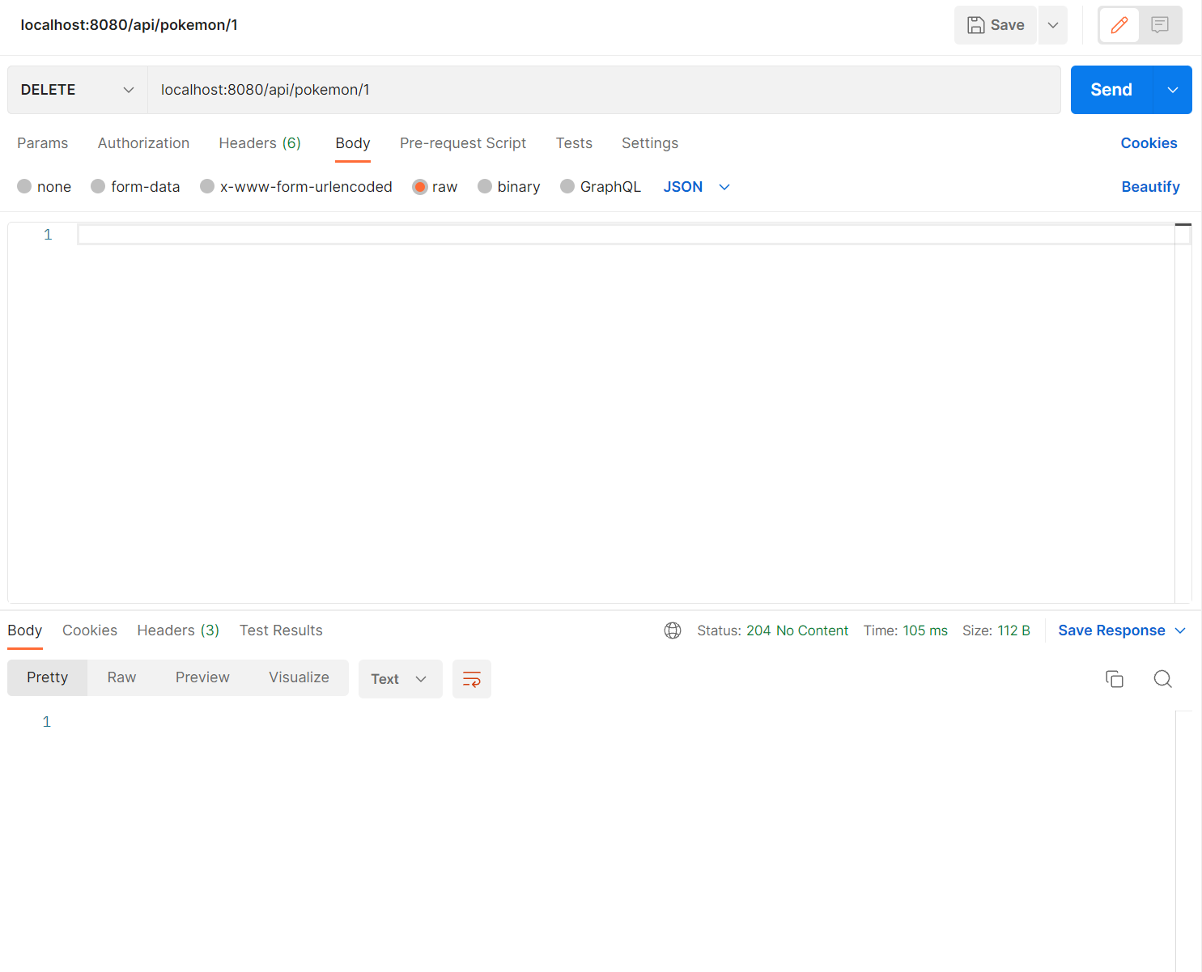
Task: Open the DELETE method dropdown
Action: point(75,89)
